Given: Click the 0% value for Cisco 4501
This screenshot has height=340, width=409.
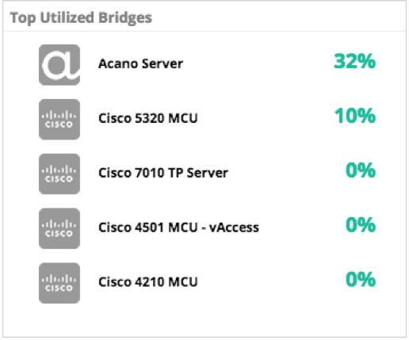Looking at the screenshot, I should coord(361,225).
